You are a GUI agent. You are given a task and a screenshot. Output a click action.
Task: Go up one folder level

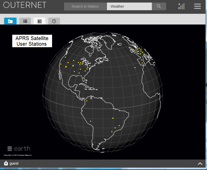click(x=10, y=21)
